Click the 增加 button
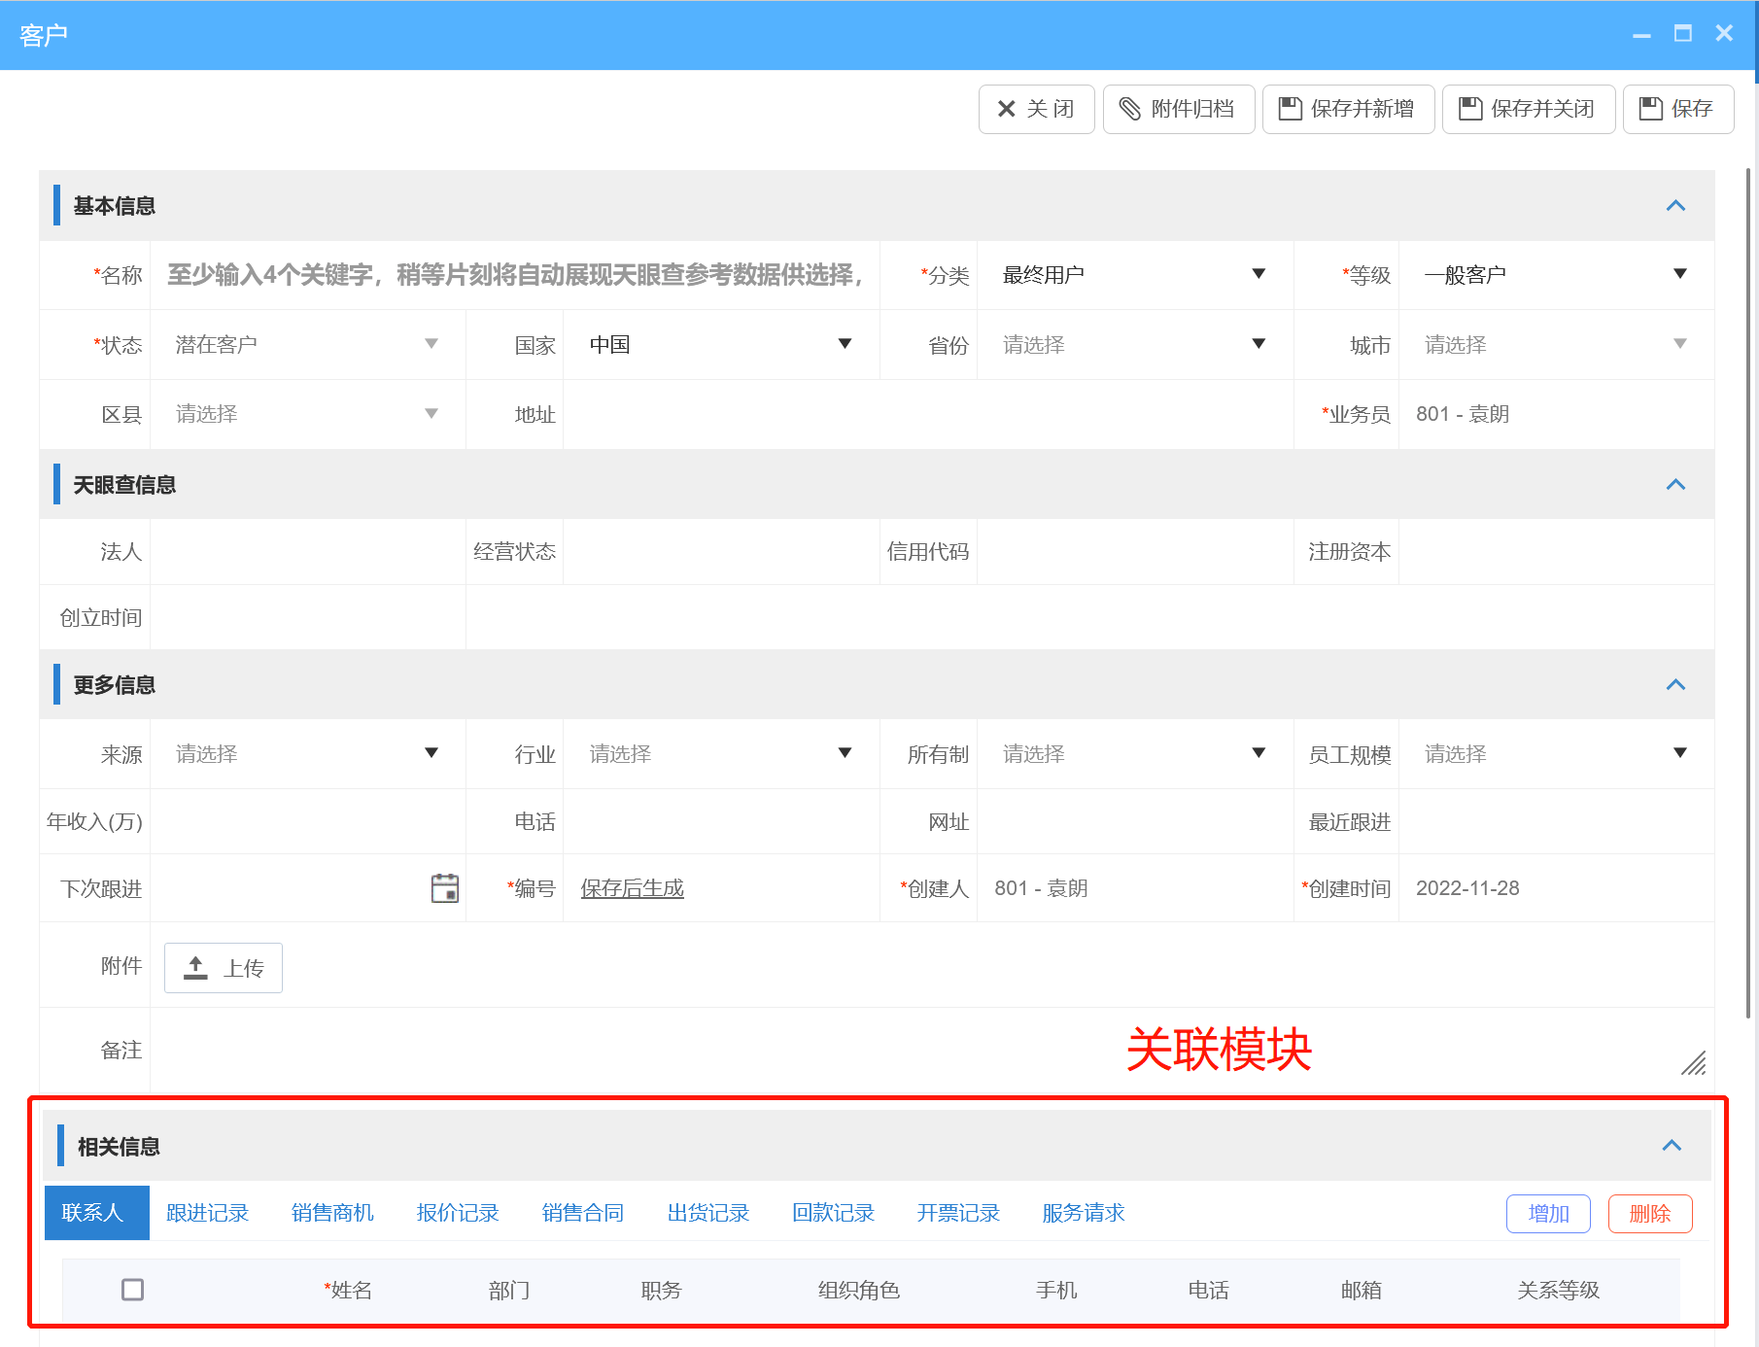Screen dimensions: 1759x1347 pyautogui.click(x=1548, y=1214)
